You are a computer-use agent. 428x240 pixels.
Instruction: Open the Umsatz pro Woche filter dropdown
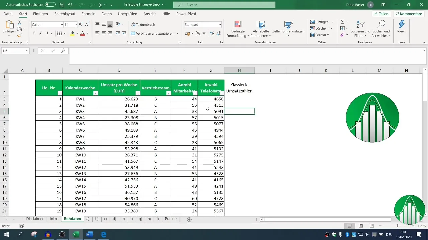coord(137,93)
